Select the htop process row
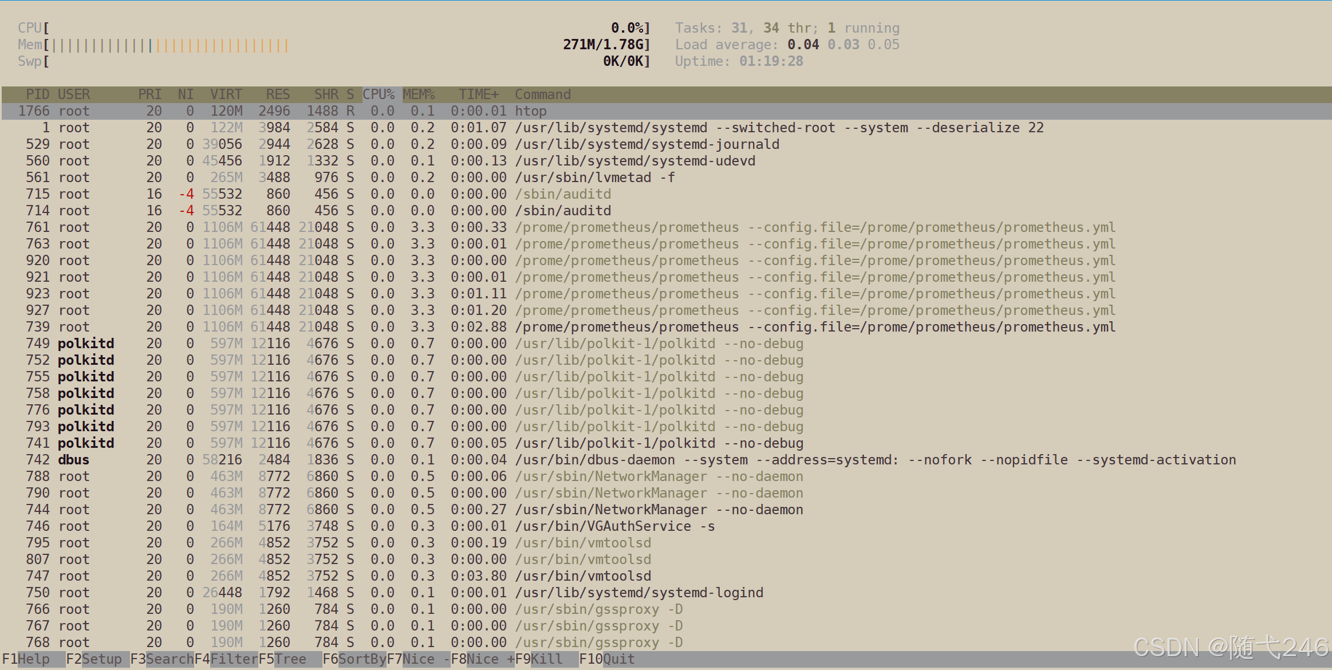The height and width of the screenshot is (670, 1332). [x=530, y=111]
